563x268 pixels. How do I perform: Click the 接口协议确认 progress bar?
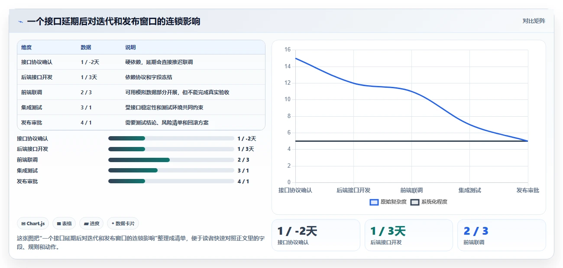coord(171,138)
